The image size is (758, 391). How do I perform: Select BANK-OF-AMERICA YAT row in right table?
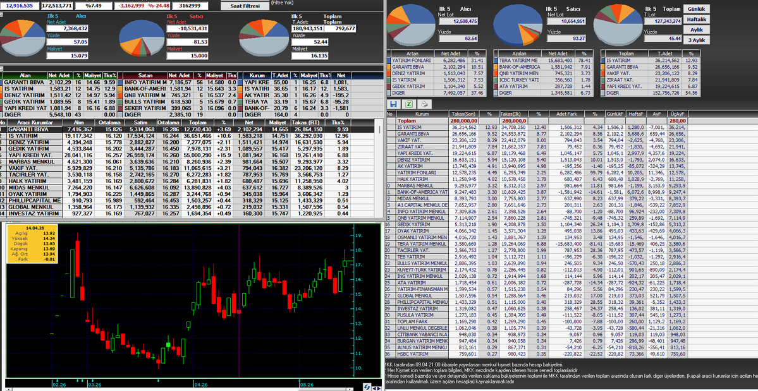pos(572,191)
